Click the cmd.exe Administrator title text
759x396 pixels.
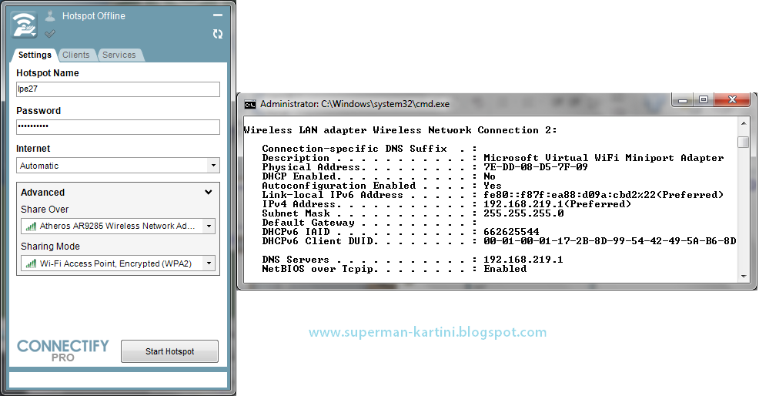click(x=355, y=104)
